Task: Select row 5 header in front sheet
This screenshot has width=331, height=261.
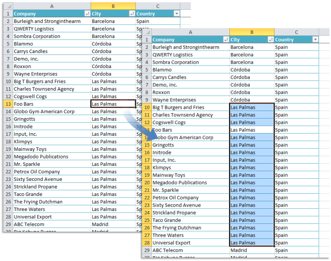Action: pos(147,69)
